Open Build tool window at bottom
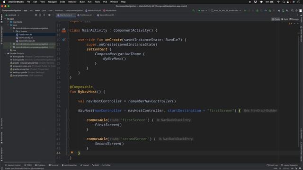The height and width of the screenshot is (170, 303). pos(95,165)
